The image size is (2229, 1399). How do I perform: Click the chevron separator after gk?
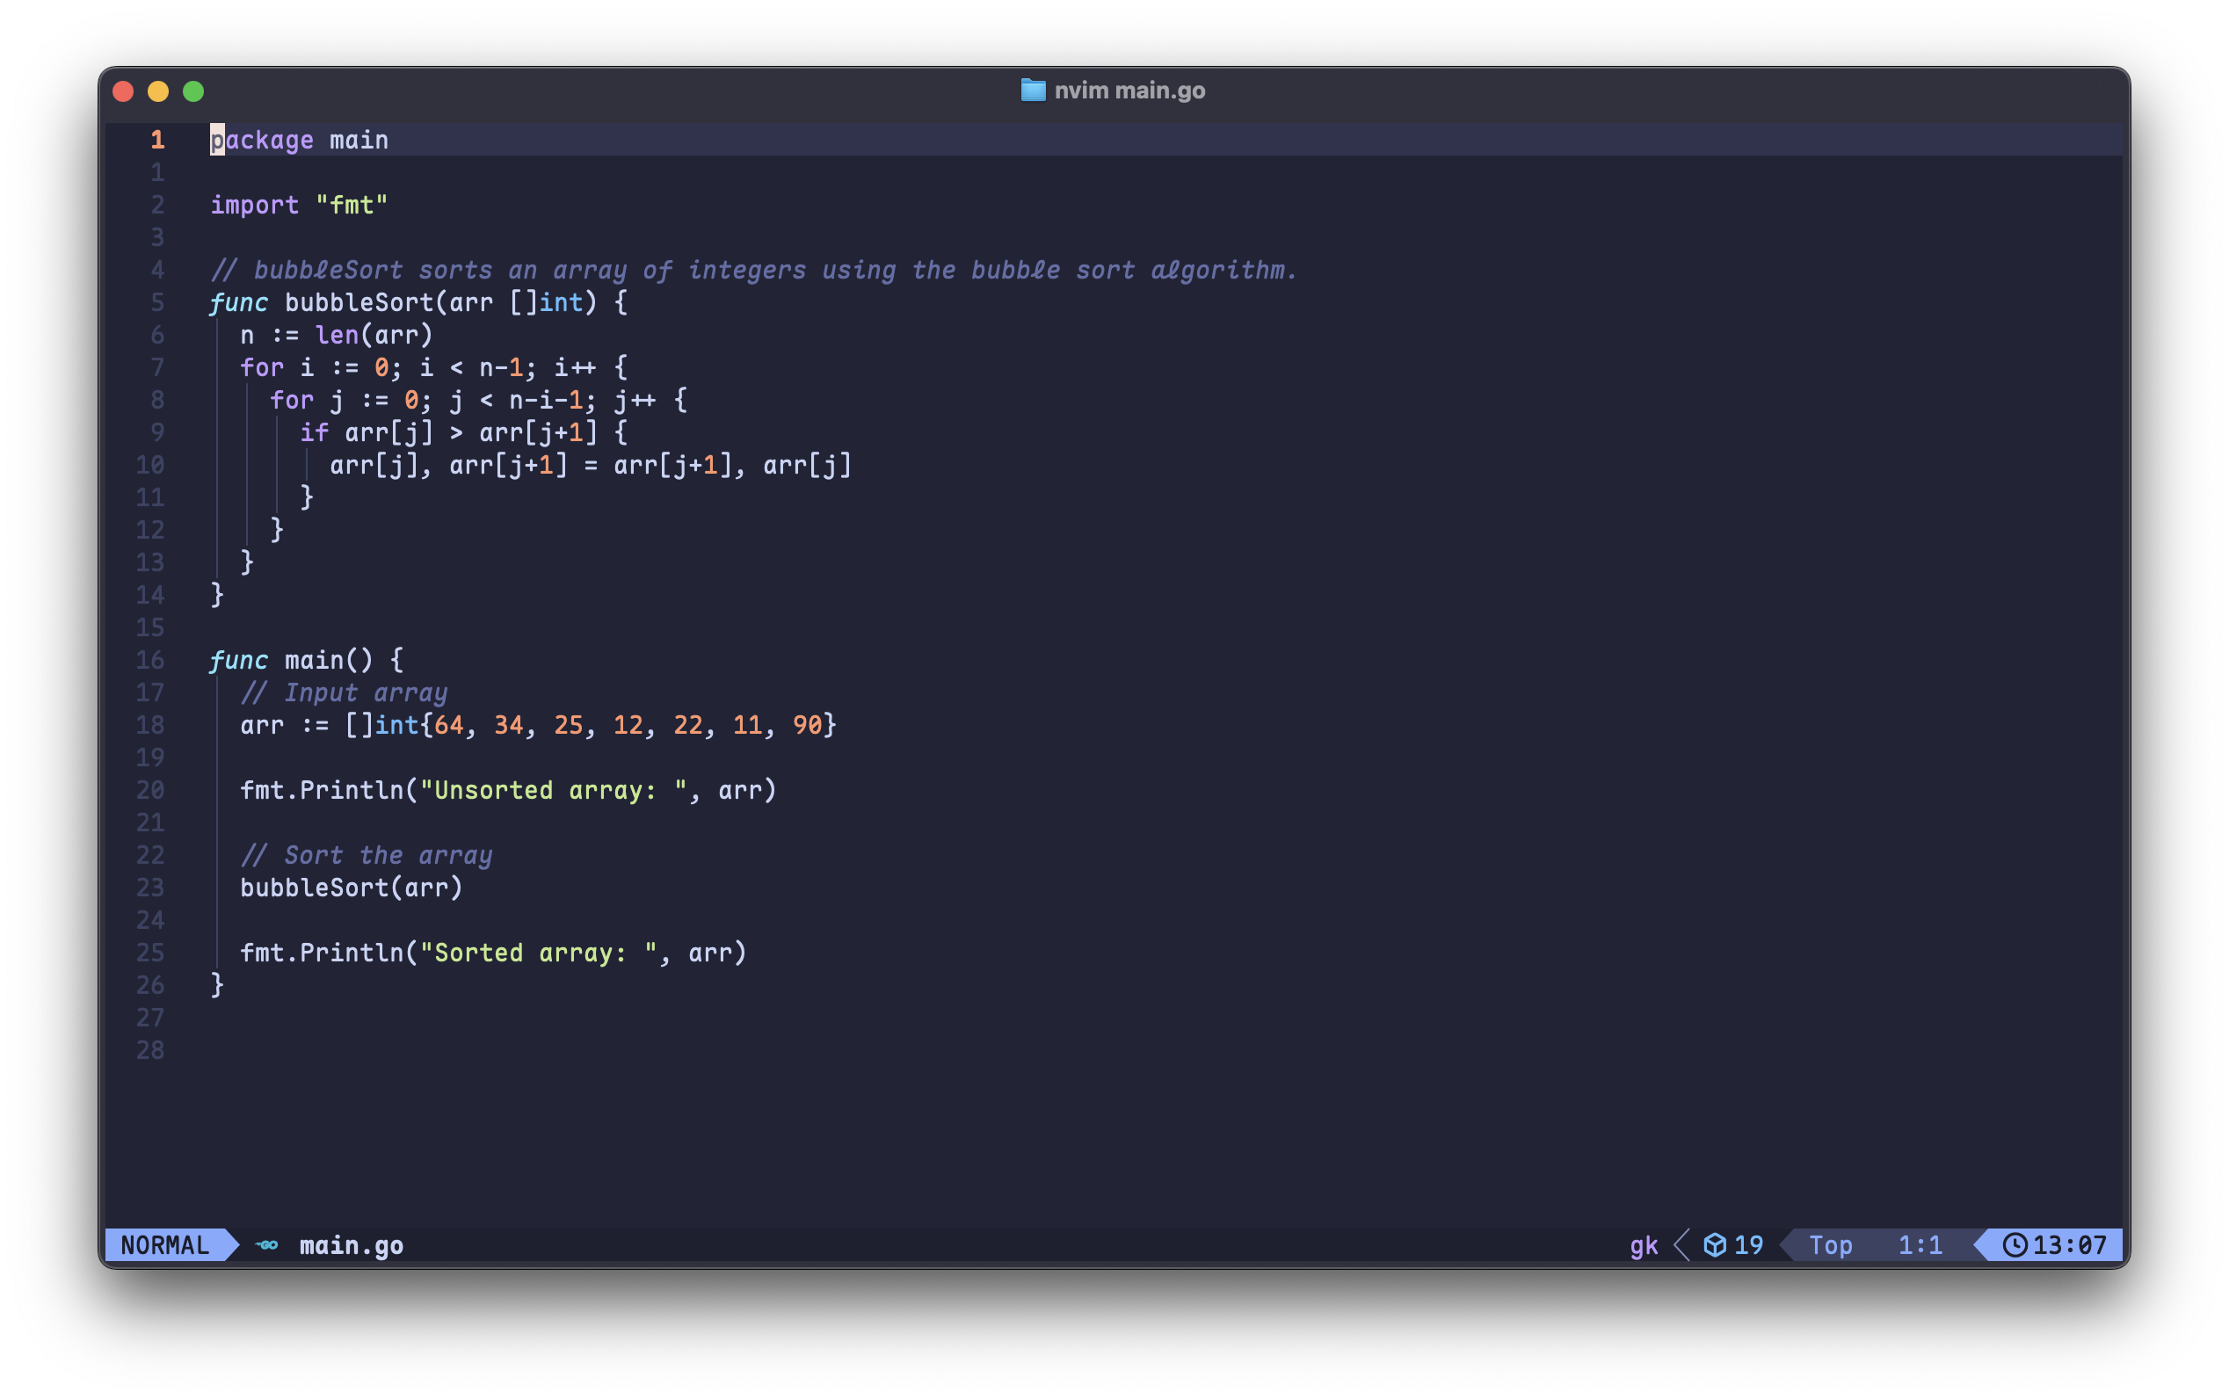[x=1682, y=1244]
